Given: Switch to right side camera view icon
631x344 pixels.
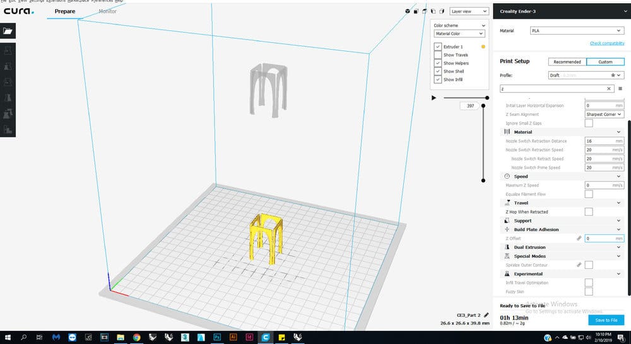Looking at the screenshot, I should pyautogui.click(x=442, y=11).
